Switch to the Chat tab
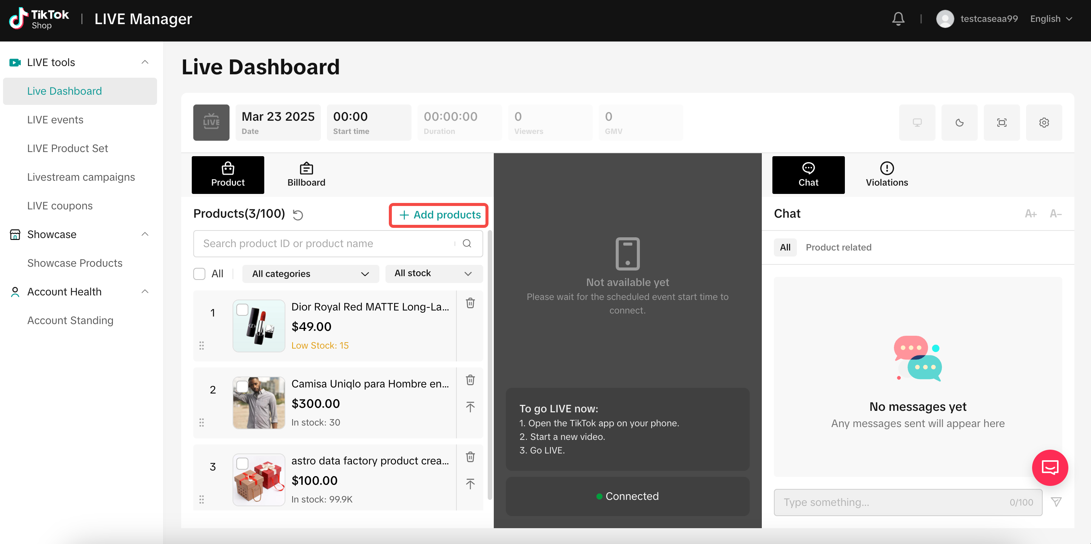This screenshot has width=1091, height=544. pyautogui.click(x=808, y=175)
